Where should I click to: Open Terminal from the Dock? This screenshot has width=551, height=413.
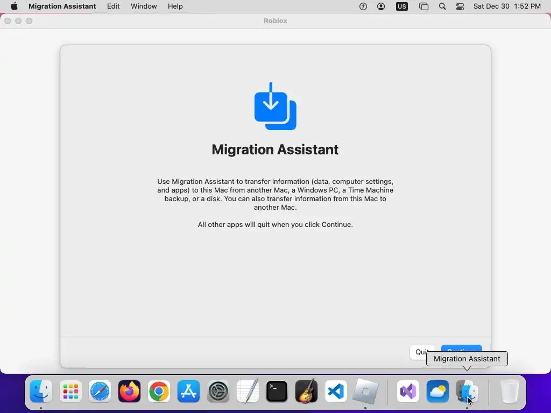277,391
